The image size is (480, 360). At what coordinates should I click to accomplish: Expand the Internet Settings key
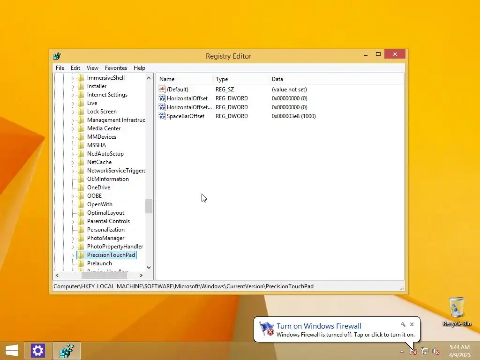pos(73,95)
